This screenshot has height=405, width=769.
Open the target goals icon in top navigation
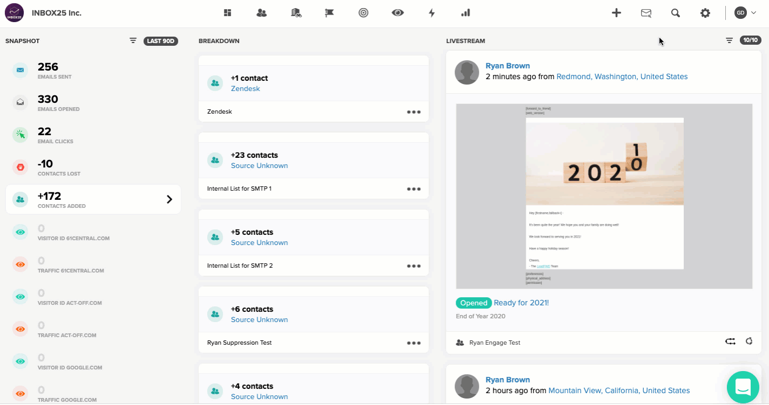pos(364,13)
